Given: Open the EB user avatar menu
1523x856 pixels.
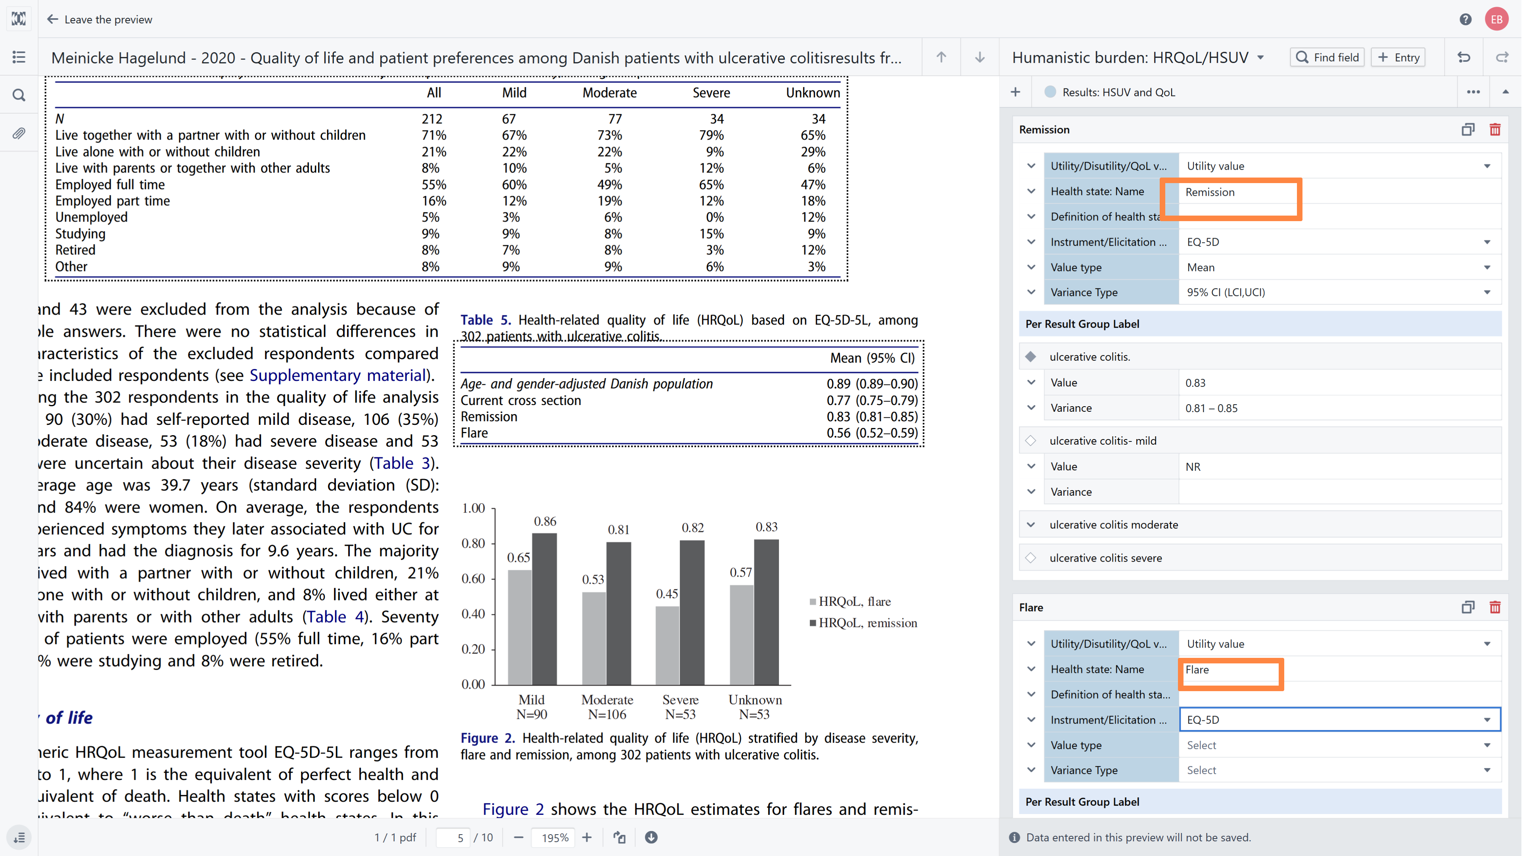Looking at the screenshot, I should point(1496,19).
